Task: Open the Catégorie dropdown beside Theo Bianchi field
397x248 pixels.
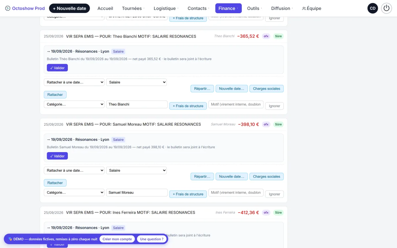Action: (74, 104)
